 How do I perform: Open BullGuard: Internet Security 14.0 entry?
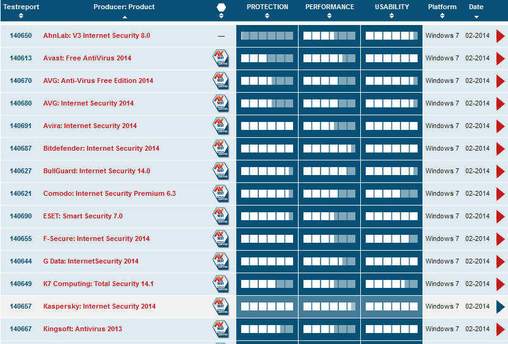click(x=96, y=171)
